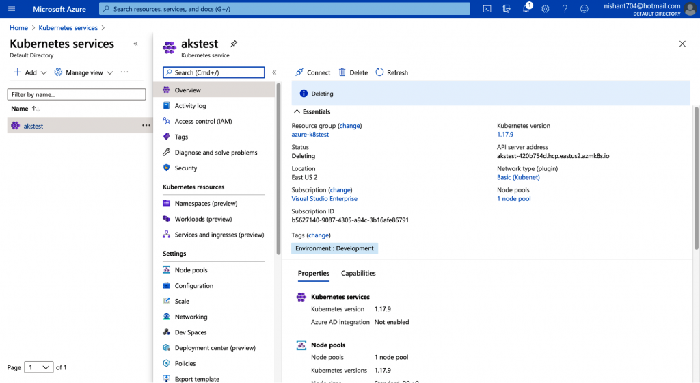This screenshot has height=383, width=700.
Task: Open the azure-k8stest resource group link
Action: coord(310,135)
